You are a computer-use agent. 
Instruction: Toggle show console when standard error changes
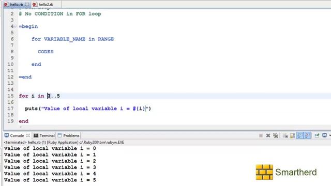(x=307, y=135)
